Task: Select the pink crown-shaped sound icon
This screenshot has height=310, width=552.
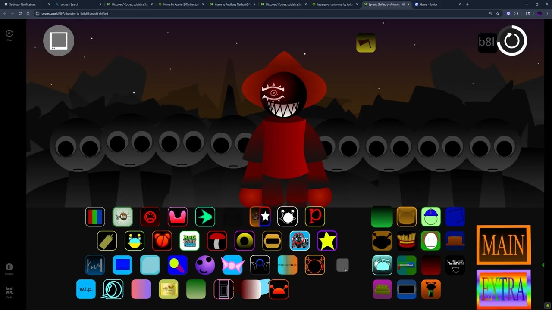Action: point(178,217)
